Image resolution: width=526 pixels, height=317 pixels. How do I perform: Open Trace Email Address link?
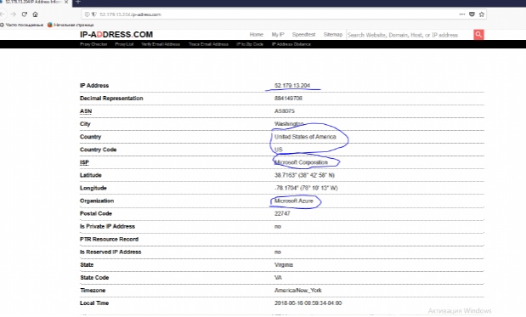tap(208, 44)
